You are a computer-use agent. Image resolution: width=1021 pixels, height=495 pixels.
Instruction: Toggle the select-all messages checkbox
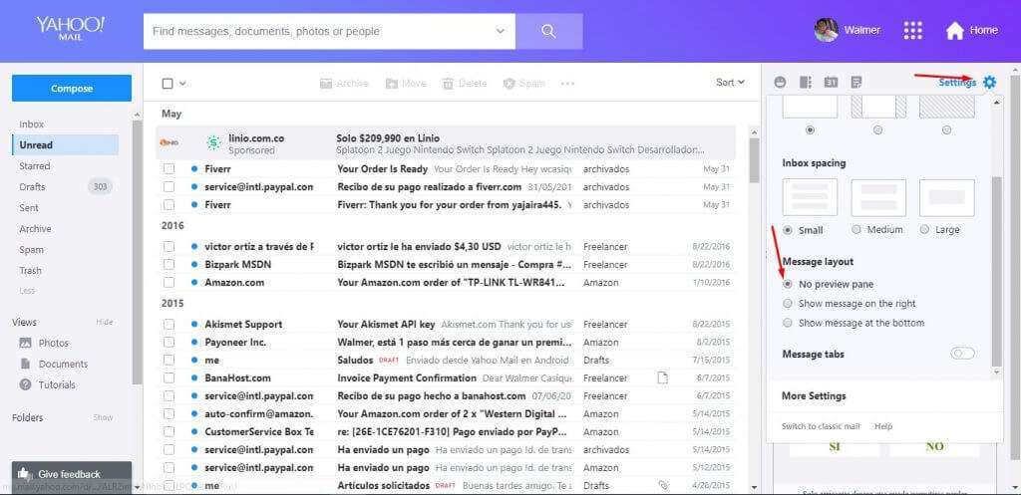pyautogui.click(x=168, y=84)
